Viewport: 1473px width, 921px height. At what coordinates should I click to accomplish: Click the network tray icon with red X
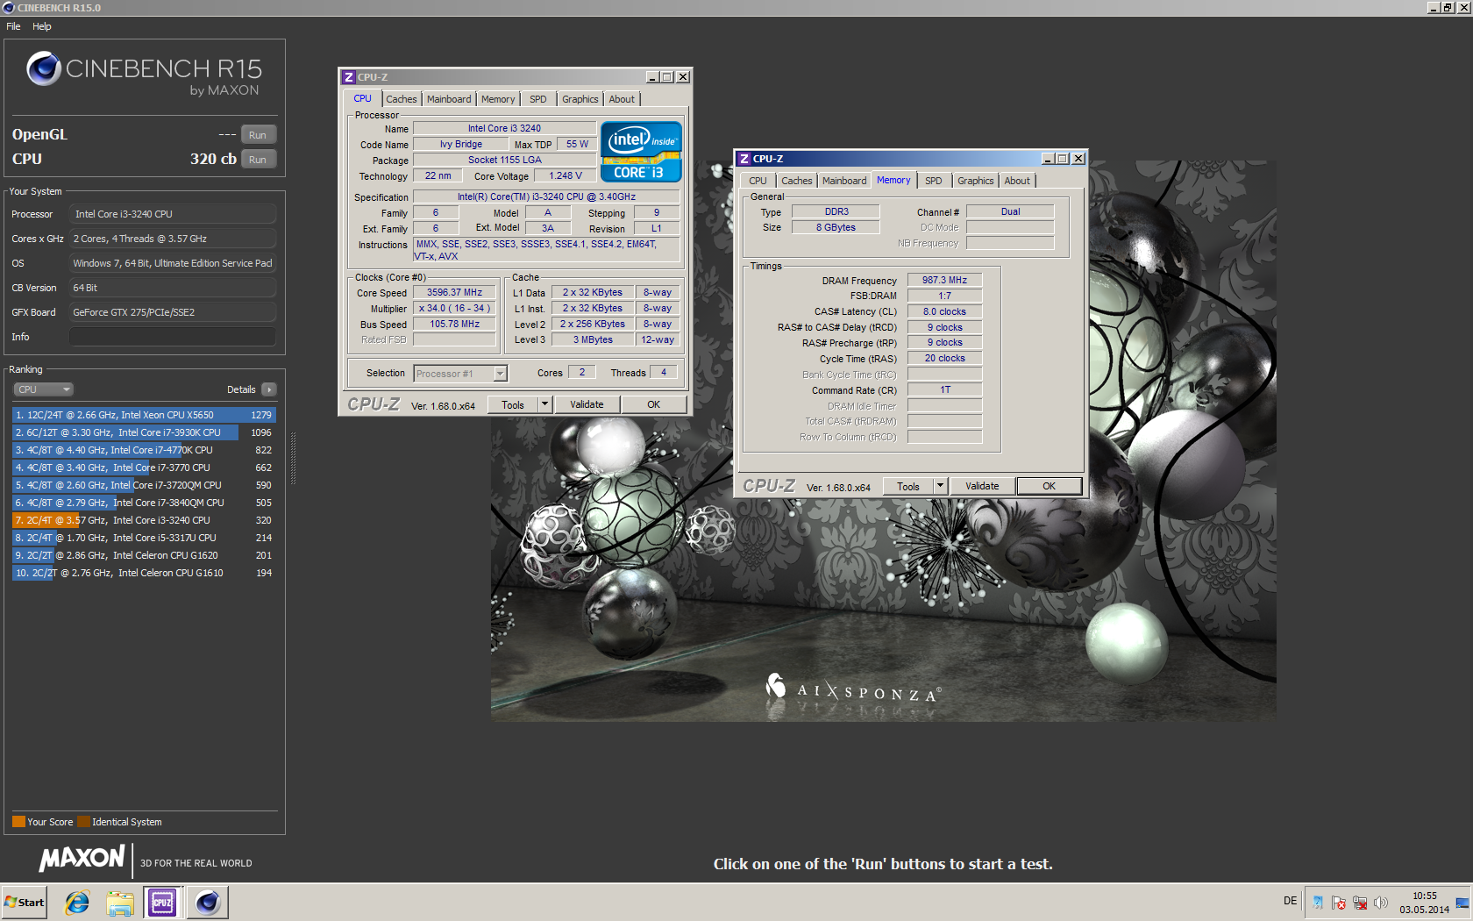1360,903
